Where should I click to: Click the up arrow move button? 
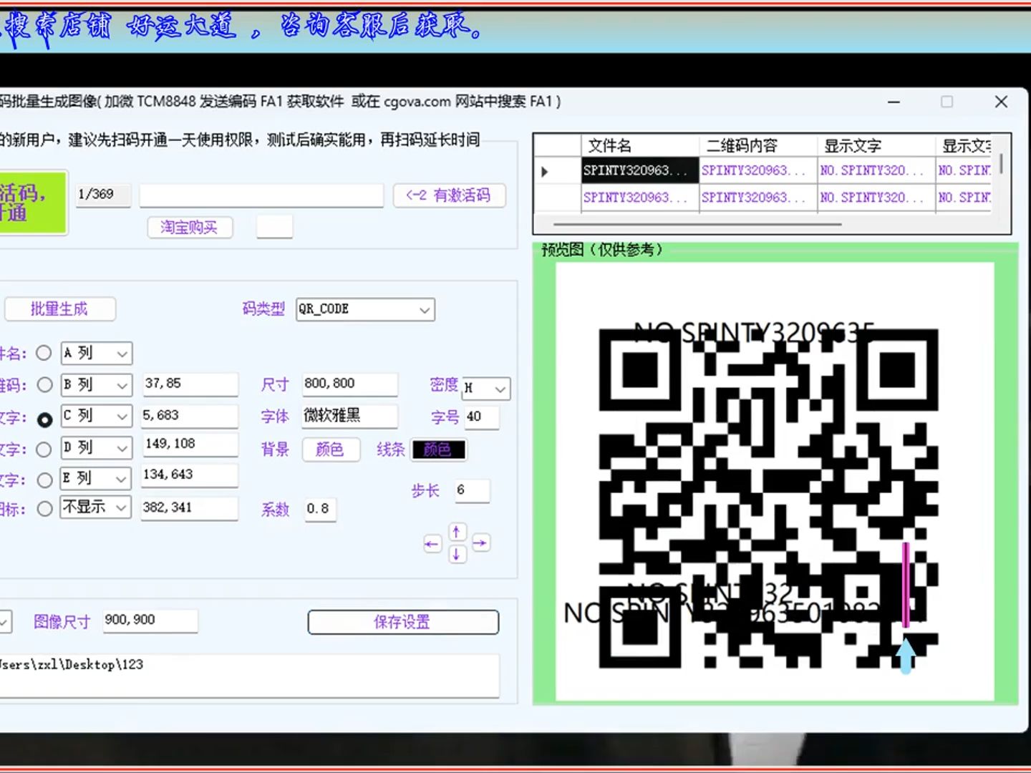(456, 532)
